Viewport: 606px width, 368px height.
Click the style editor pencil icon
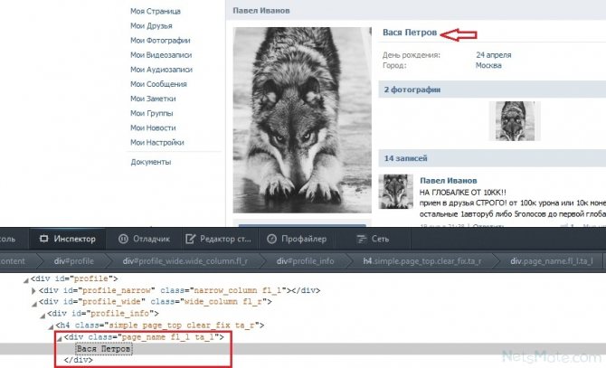[x=190, y=239]
